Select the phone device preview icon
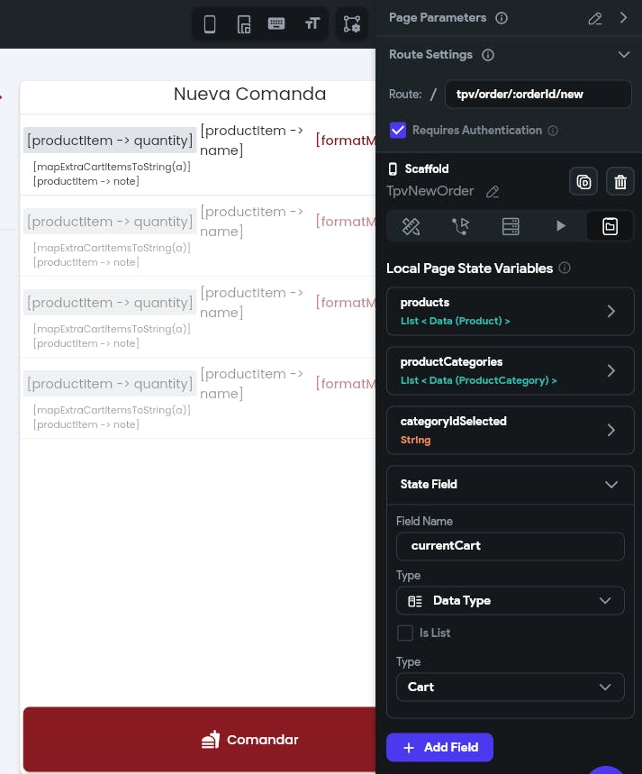The width and height of the screenshot is (642, 774). tap(210, 24)
